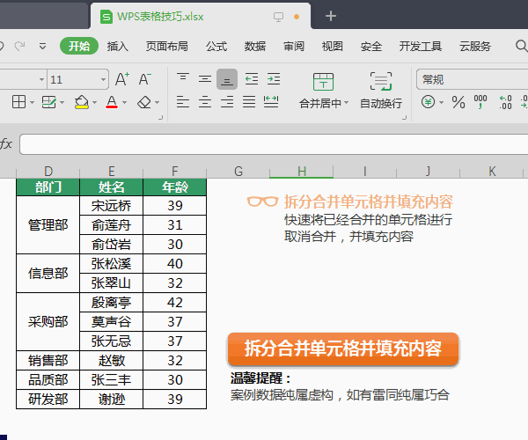528x440 pixels.
Task: Expand the 合并居中 dropdown arrow
Action: point(346,103)
